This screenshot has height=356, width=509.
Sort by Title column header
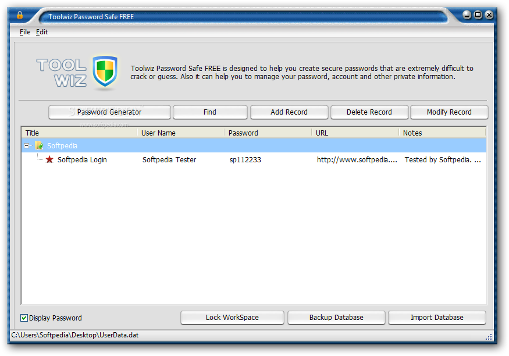tap(80, 133)
